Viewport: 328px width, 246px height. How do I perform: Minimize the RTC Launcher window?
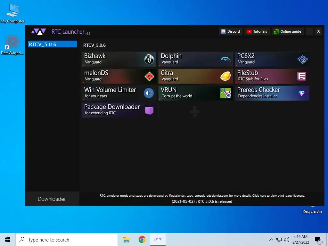(309, 32)
